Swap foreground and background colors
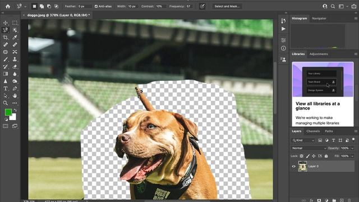Screen dimensions: 359x202 pos(15,110)
